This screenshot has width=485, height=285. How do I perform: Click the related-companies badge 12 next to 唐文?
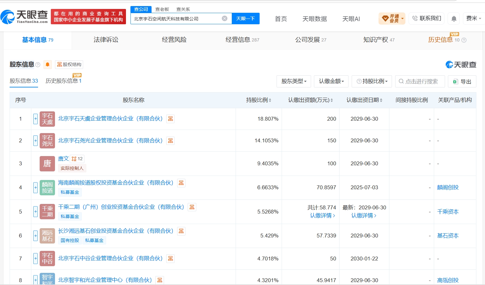click(x=77, y=159)
